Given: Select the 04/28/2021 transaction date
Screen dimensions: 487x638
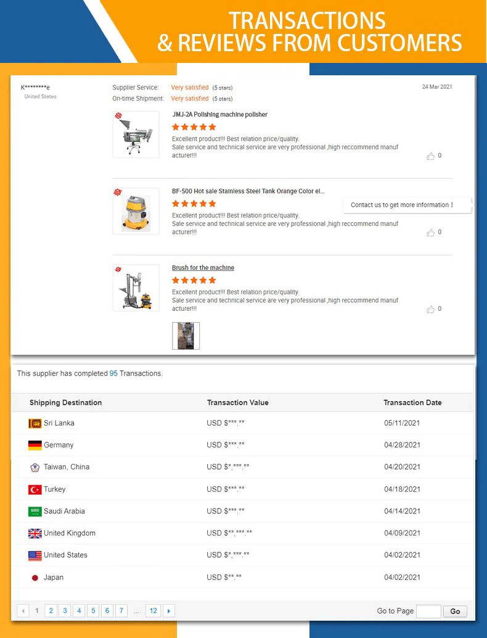Looking at the screenshot, I should coord(402,445).
